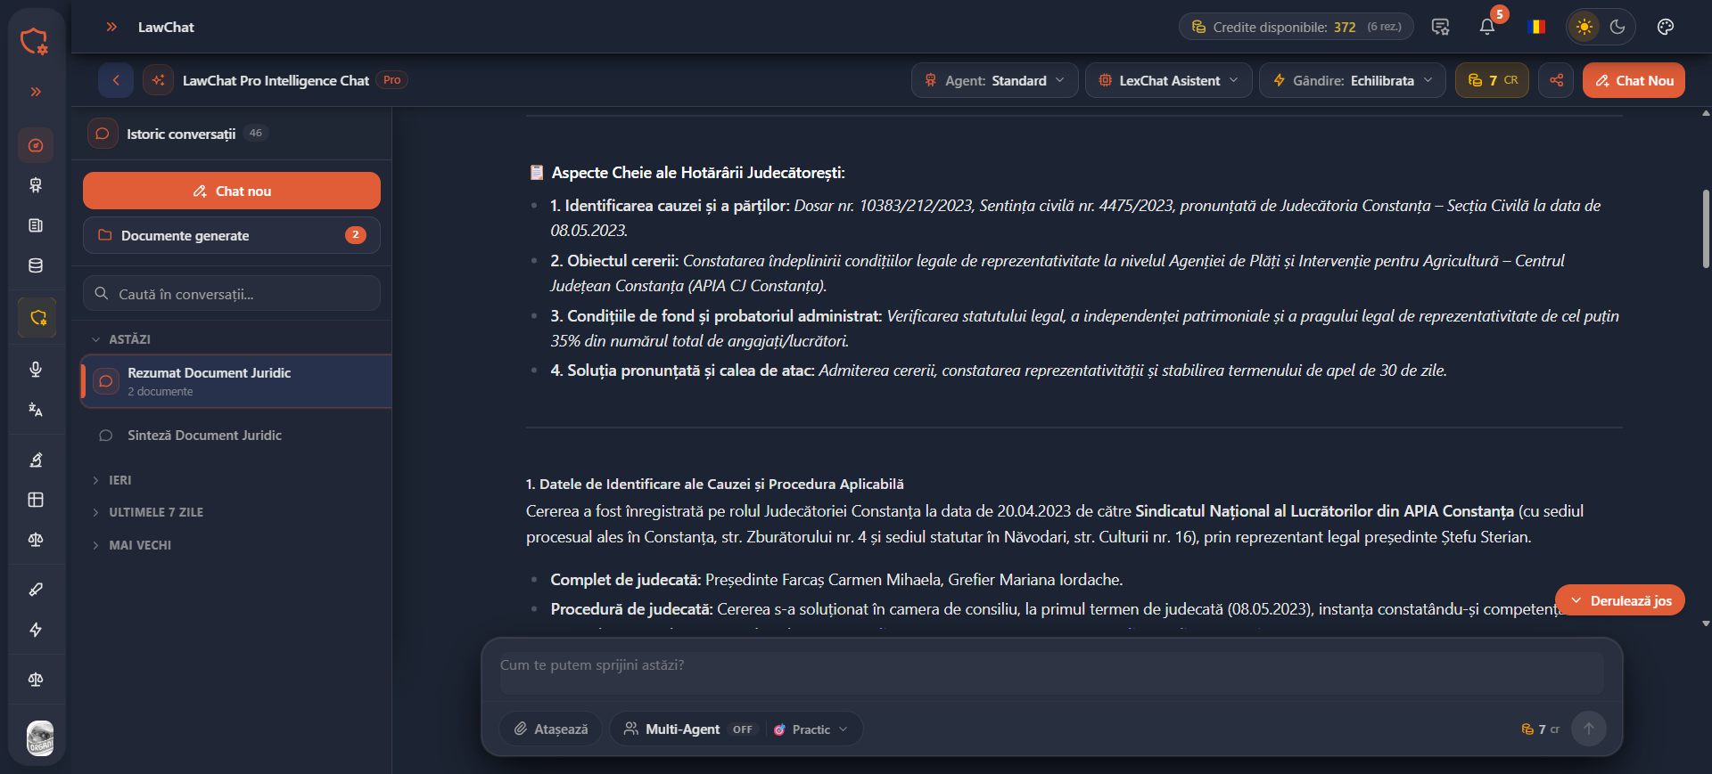
Task: Open the Gândire: Echilibrata dropdown
Action: pyautogui.click(x=1352, y=80)
